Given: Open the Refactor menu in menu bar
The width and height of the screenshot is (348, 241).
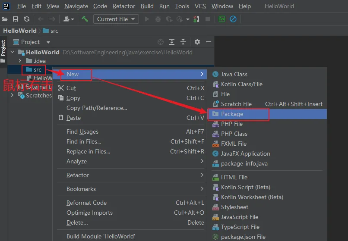Looking at the screenshot, I should point(124,6).
